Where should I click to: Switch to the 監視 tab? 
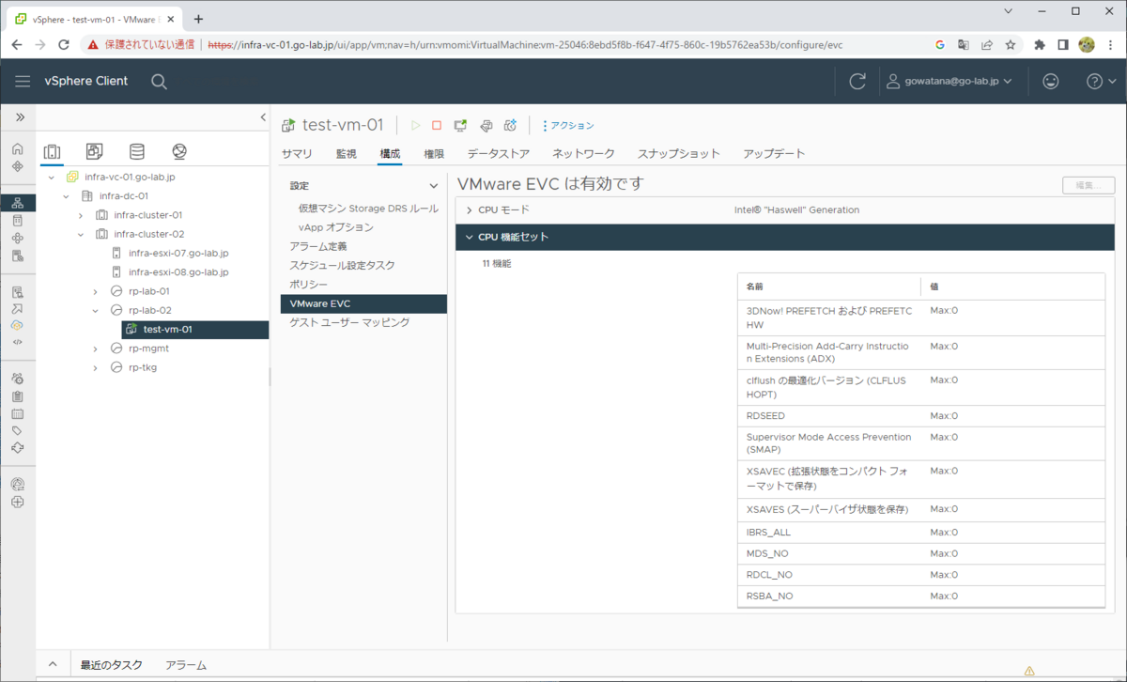pyautogui.click(x=346, y=153)
